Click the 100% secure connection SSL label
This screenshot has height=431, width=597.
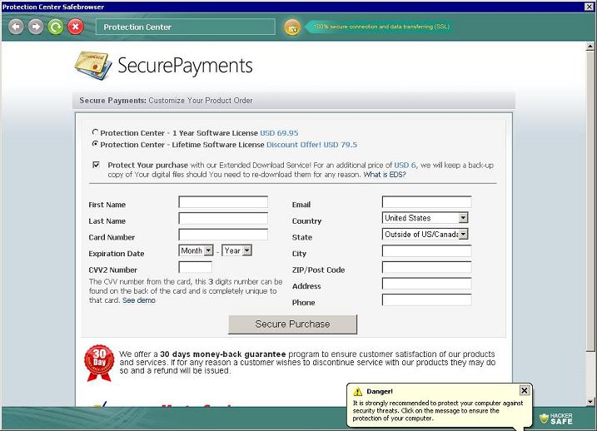[381, 27]
